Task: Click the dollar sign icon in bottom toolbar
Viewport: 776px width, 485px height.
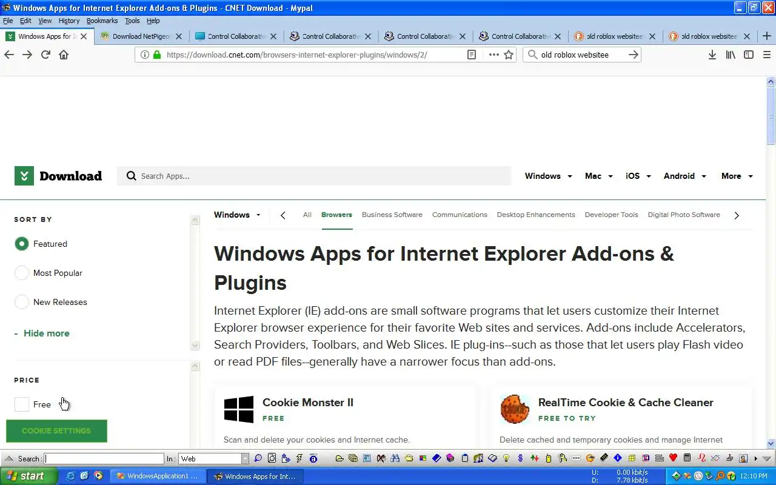Action: (x=520, y=458)
